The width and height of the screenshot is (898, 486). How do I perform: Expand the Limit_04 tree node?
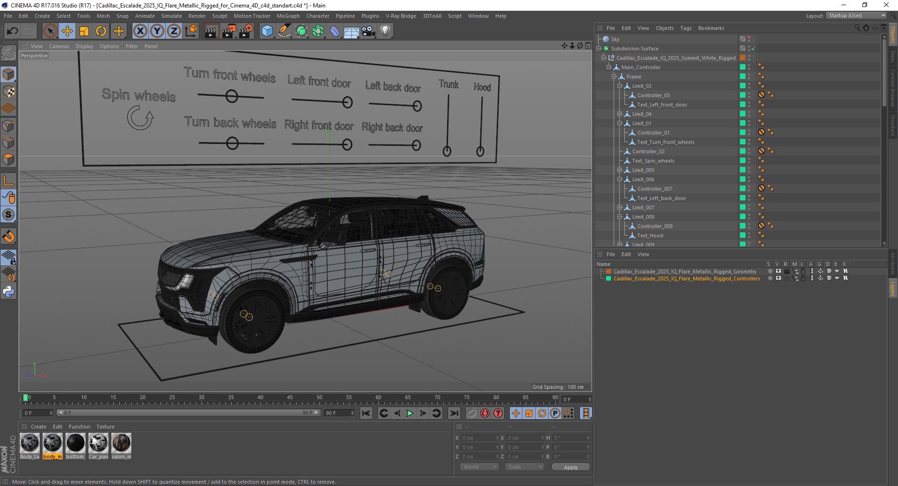tap(619, 114)
